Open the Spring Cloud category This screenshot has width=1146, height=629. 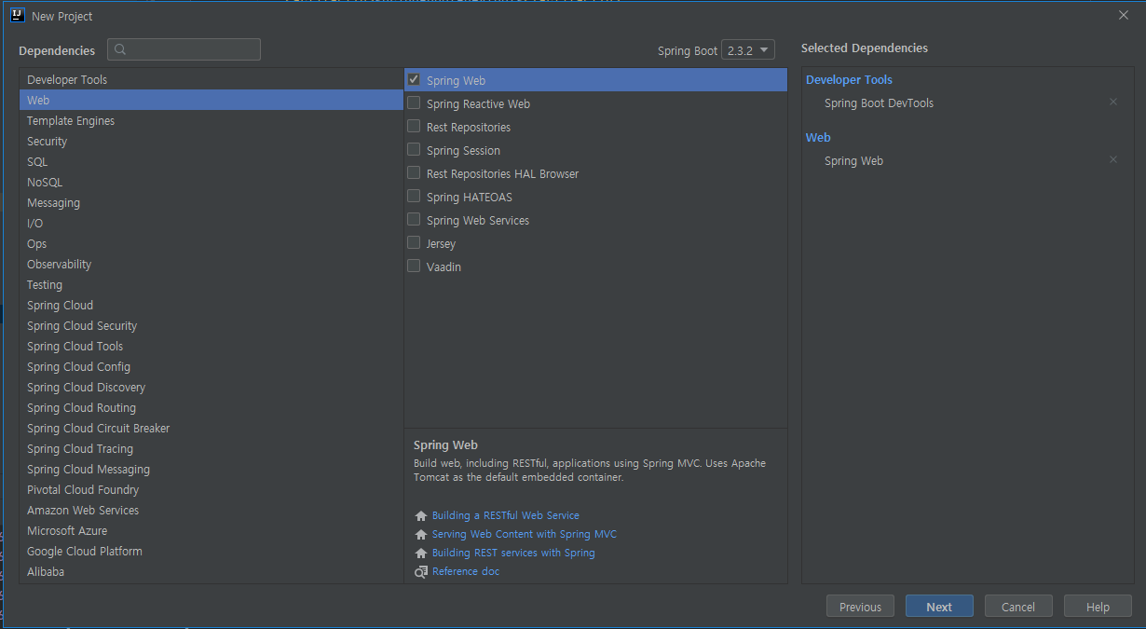pos(211,305)
